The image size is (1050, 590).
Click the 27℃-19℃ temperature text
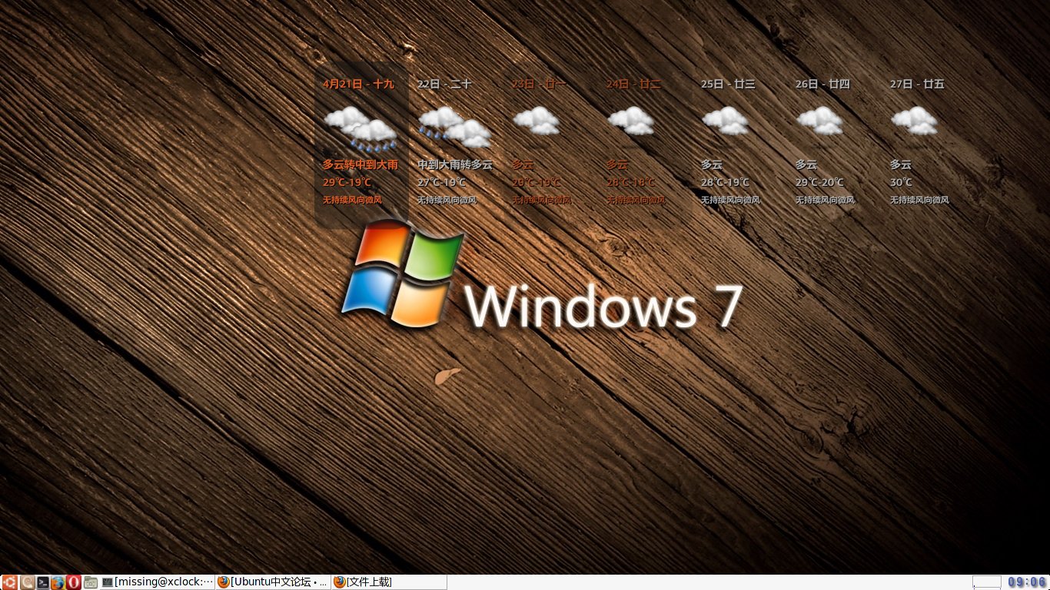441,183
